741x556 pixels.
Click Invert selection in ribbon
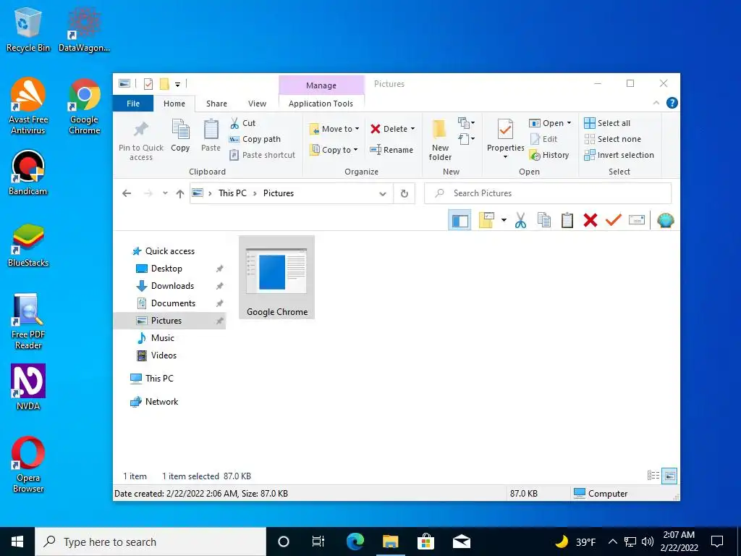(x=619, y=155)
